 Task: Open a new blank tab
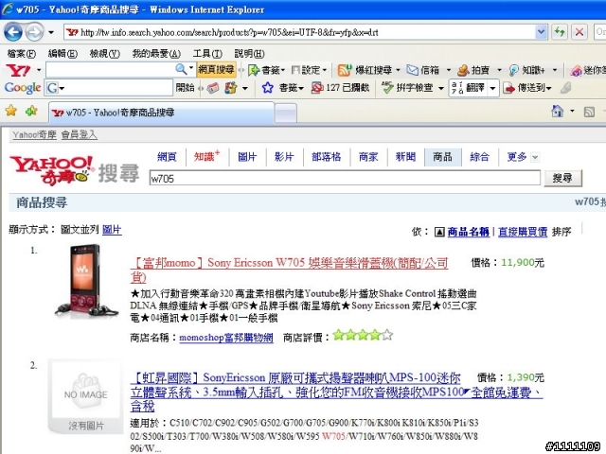(286, 113)
